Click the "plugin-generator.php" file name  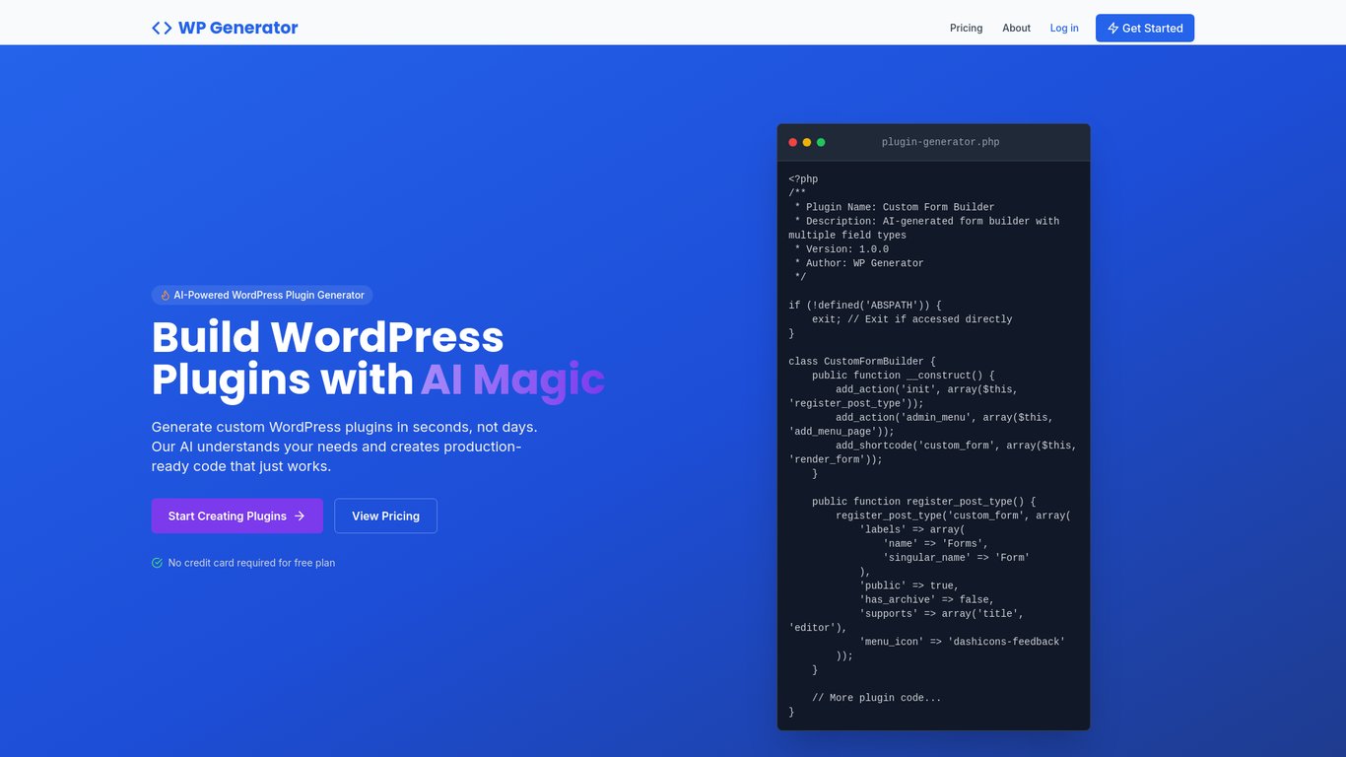tap(940, 142)
